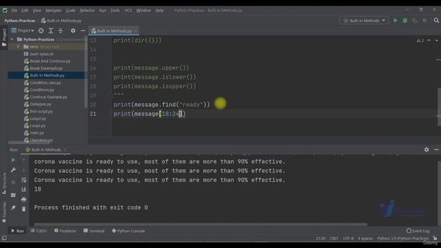
Task: Open the run configuration dropdown Built-in Methods
Action: pos(365,21)
